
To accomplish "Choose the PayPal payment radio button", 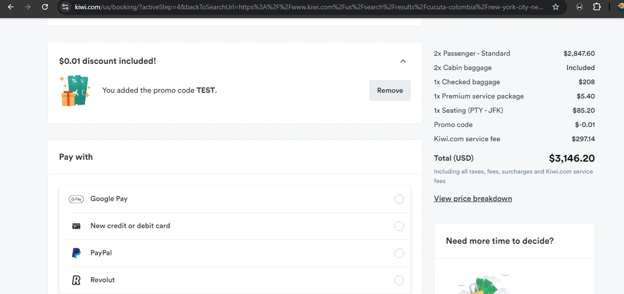I will click(x=399, y=253).
